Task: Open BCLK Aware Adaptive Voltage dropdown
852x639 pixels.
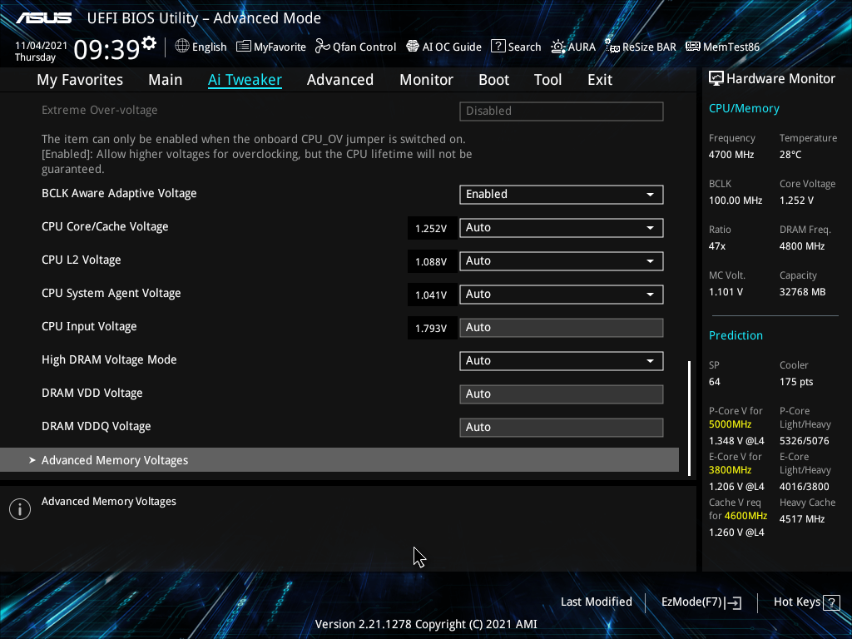Action: [x=562, y=195]
